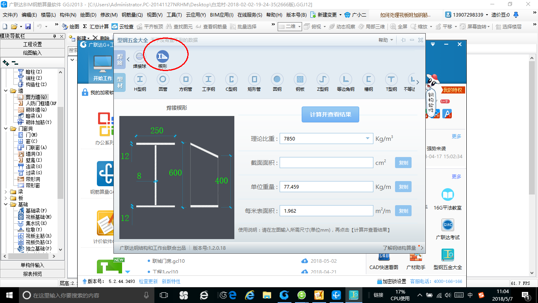Open the 钢筋量(Q) menu
Screen dimensions: 538x303
click(132, 15)
